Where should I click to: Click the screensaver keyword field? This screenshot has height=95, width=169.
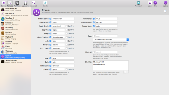tap(63, 19)
